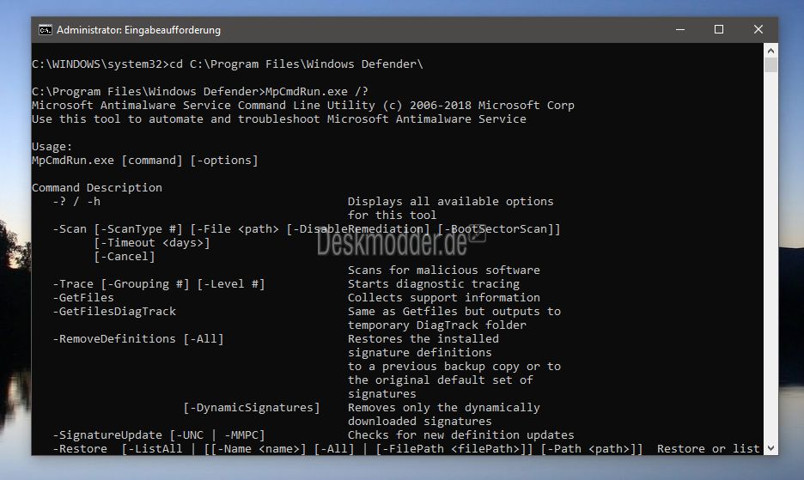Close the Eingabeaufforderung window

(x=758, y=30)
